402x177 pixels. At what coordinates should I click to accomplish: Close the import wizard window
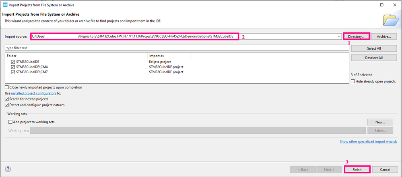point(395,5)
